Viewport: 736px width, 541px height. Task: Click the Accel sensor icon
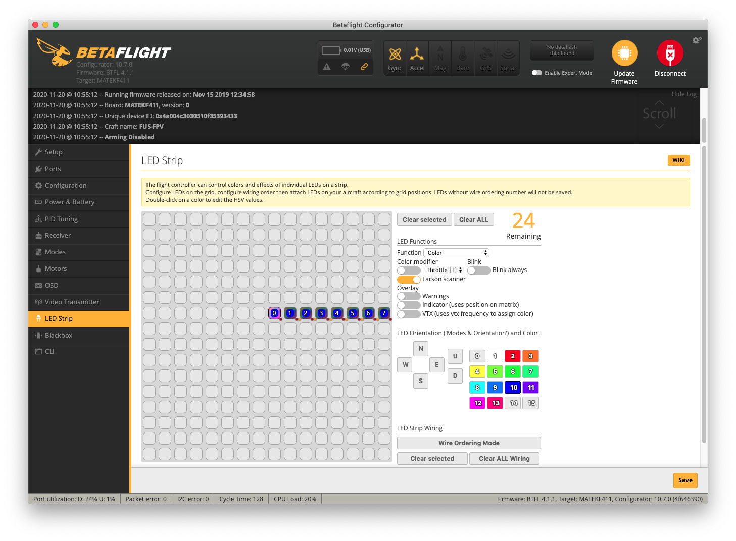coord(417,58)
